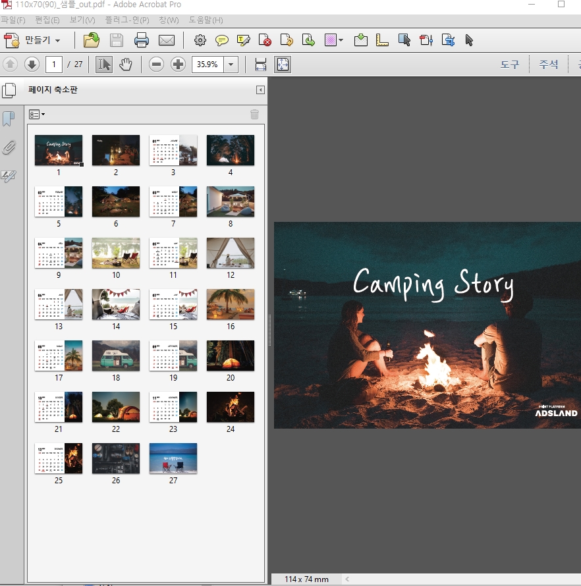Image resolution: width=581 pixels, height=586 pixels.
Task: Click the Open file folder icon
Action: [x=91, y=40]
